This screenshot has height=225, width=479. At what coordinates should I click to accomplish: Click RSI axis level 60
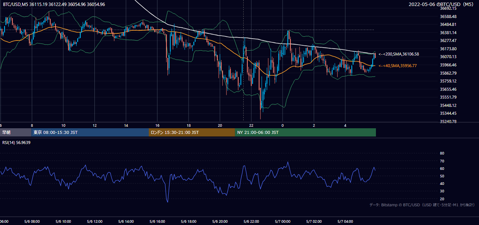click(442, 168)
